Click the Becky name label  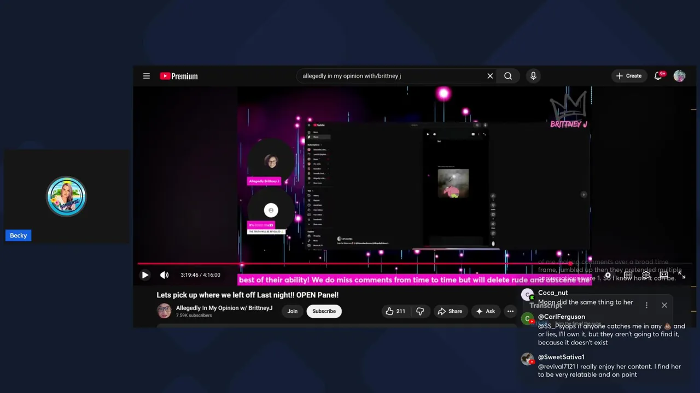[x=18, y=235]
